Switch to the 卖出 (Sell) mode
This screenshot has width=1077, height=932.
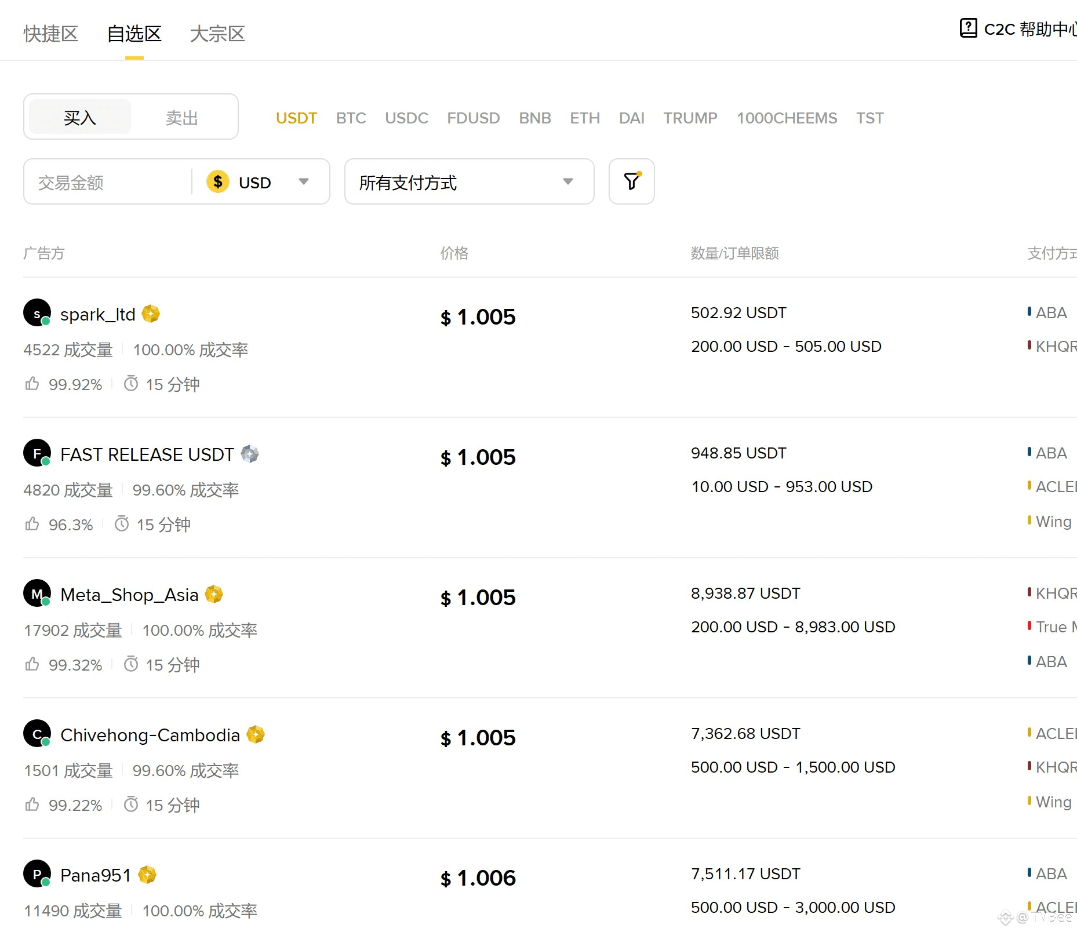tap(182, 118)
